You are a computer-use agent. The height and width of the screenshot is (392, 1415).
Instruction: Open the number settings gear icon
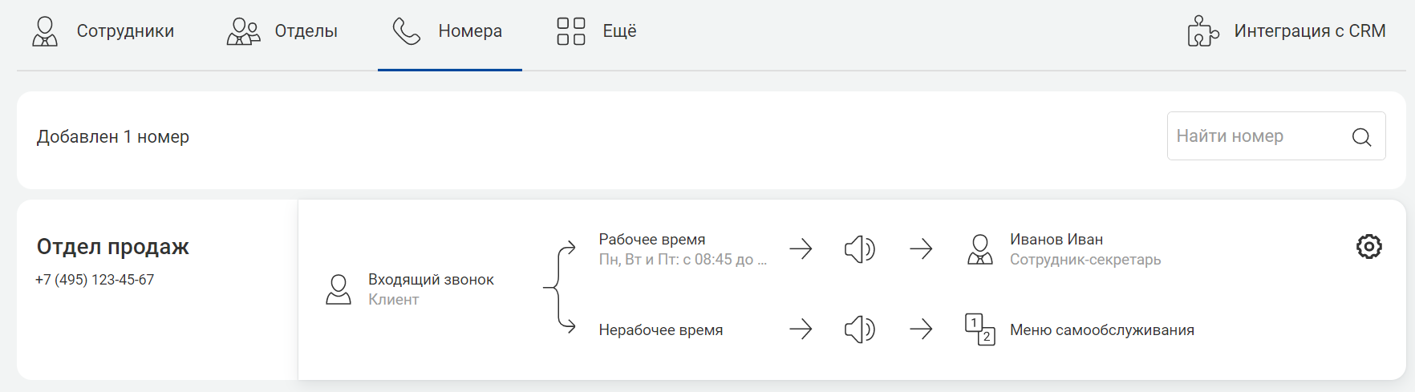click(1368, 246)
